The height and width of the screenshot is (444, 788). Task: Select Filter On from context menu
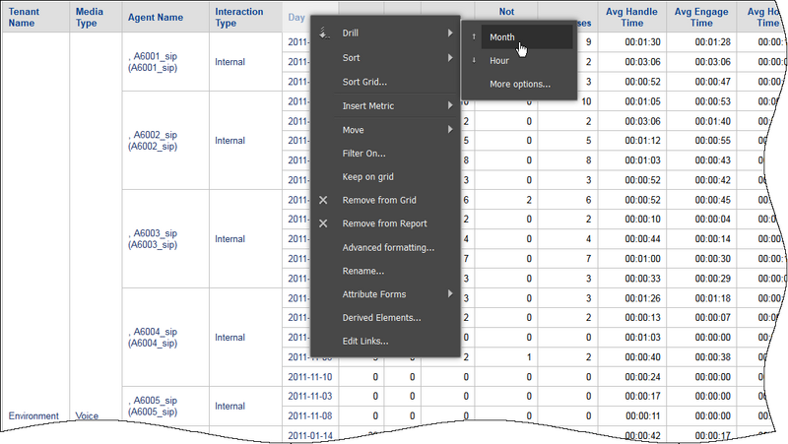coord(363,154)
